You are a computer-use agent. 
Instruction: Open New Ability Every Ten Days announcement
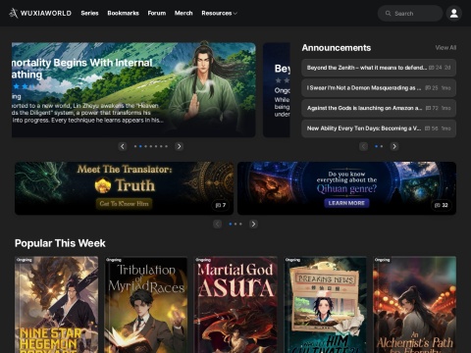(x=379, y=128)
